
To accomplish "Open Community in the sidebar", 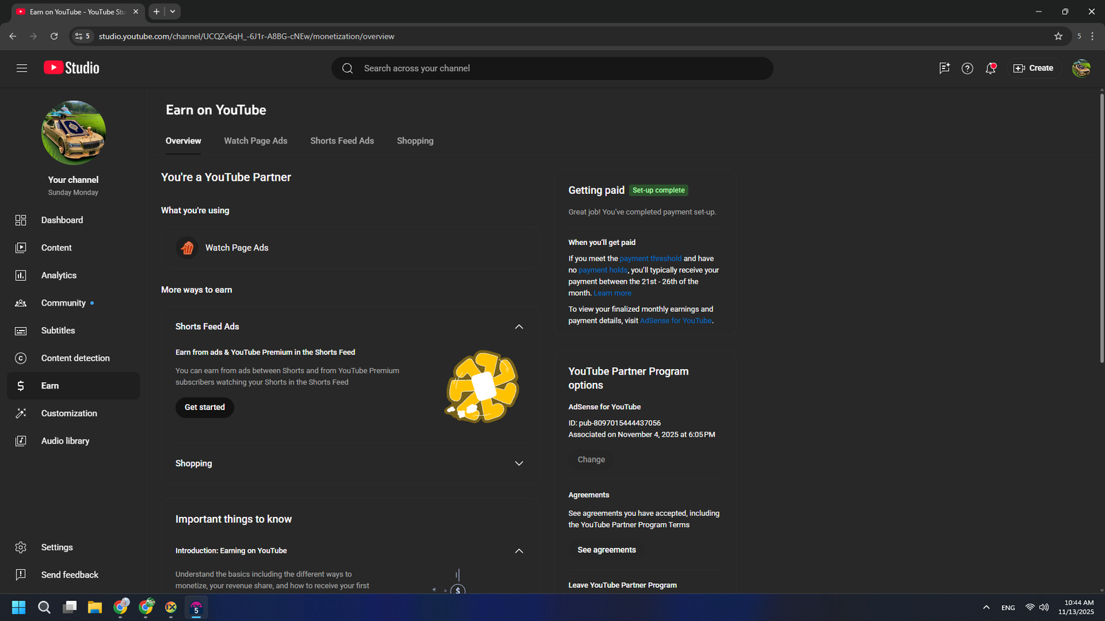I will click(x=73, y=303).
